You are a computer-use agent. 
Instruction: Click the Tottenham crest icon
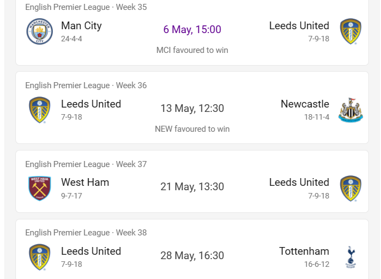tap(350, 257)
